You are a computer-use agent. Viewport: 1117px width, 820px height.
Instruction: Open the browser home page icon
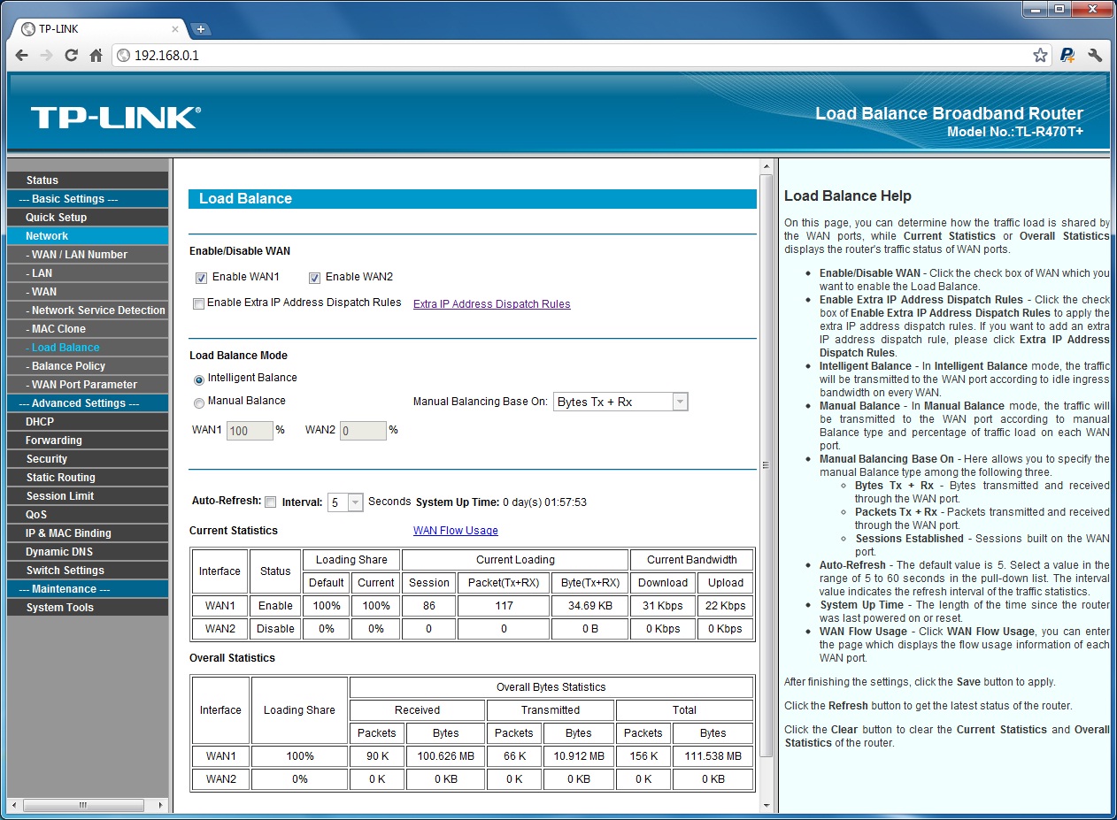(96, 55)
